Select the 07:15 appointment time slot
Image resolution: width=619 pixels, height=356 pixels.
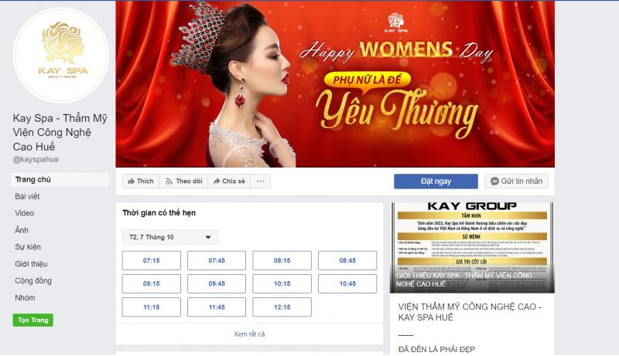(x=151, y=260)
